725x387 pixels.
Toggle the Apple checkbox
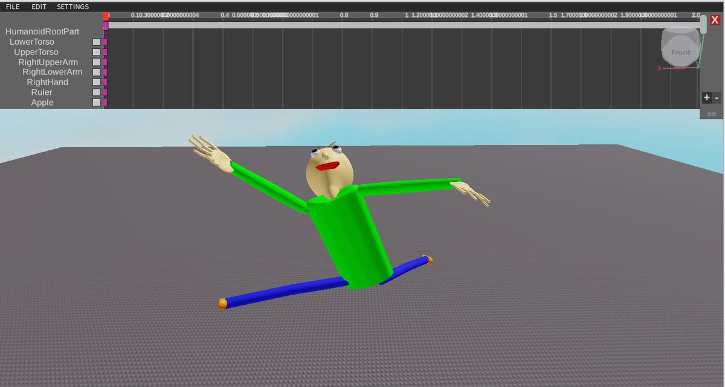tap(96, 103)
